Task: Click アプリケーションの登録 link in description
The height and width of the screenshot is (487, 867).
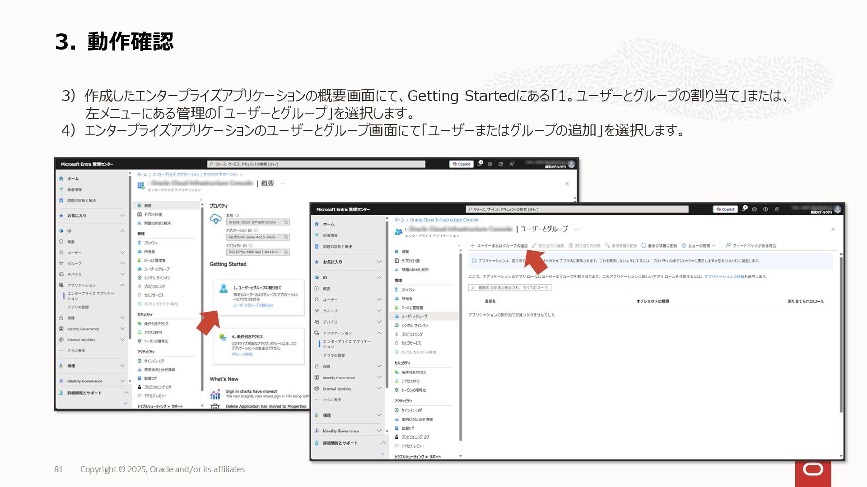Action: click(724, 276)
